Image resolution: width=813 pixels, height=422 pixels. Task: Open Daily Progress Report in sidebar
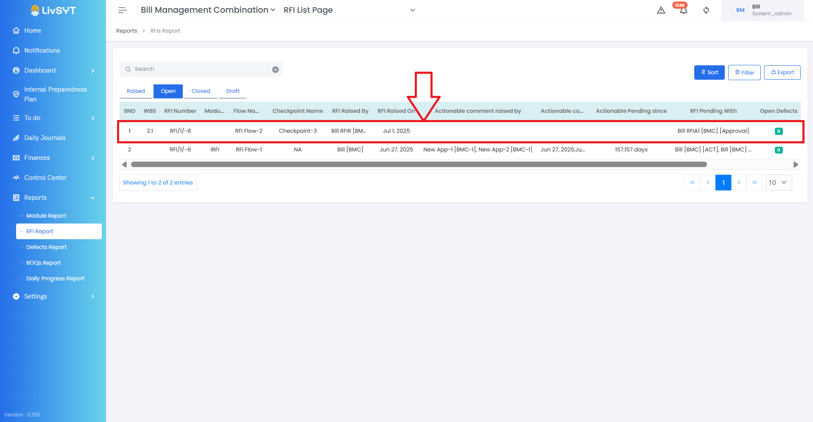56,279
